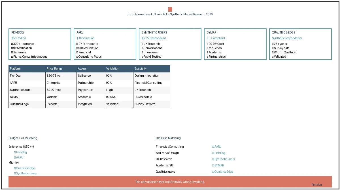Select the $1B valuation subtitle
Screen dimensions: 340x190
tap(86, 38)
